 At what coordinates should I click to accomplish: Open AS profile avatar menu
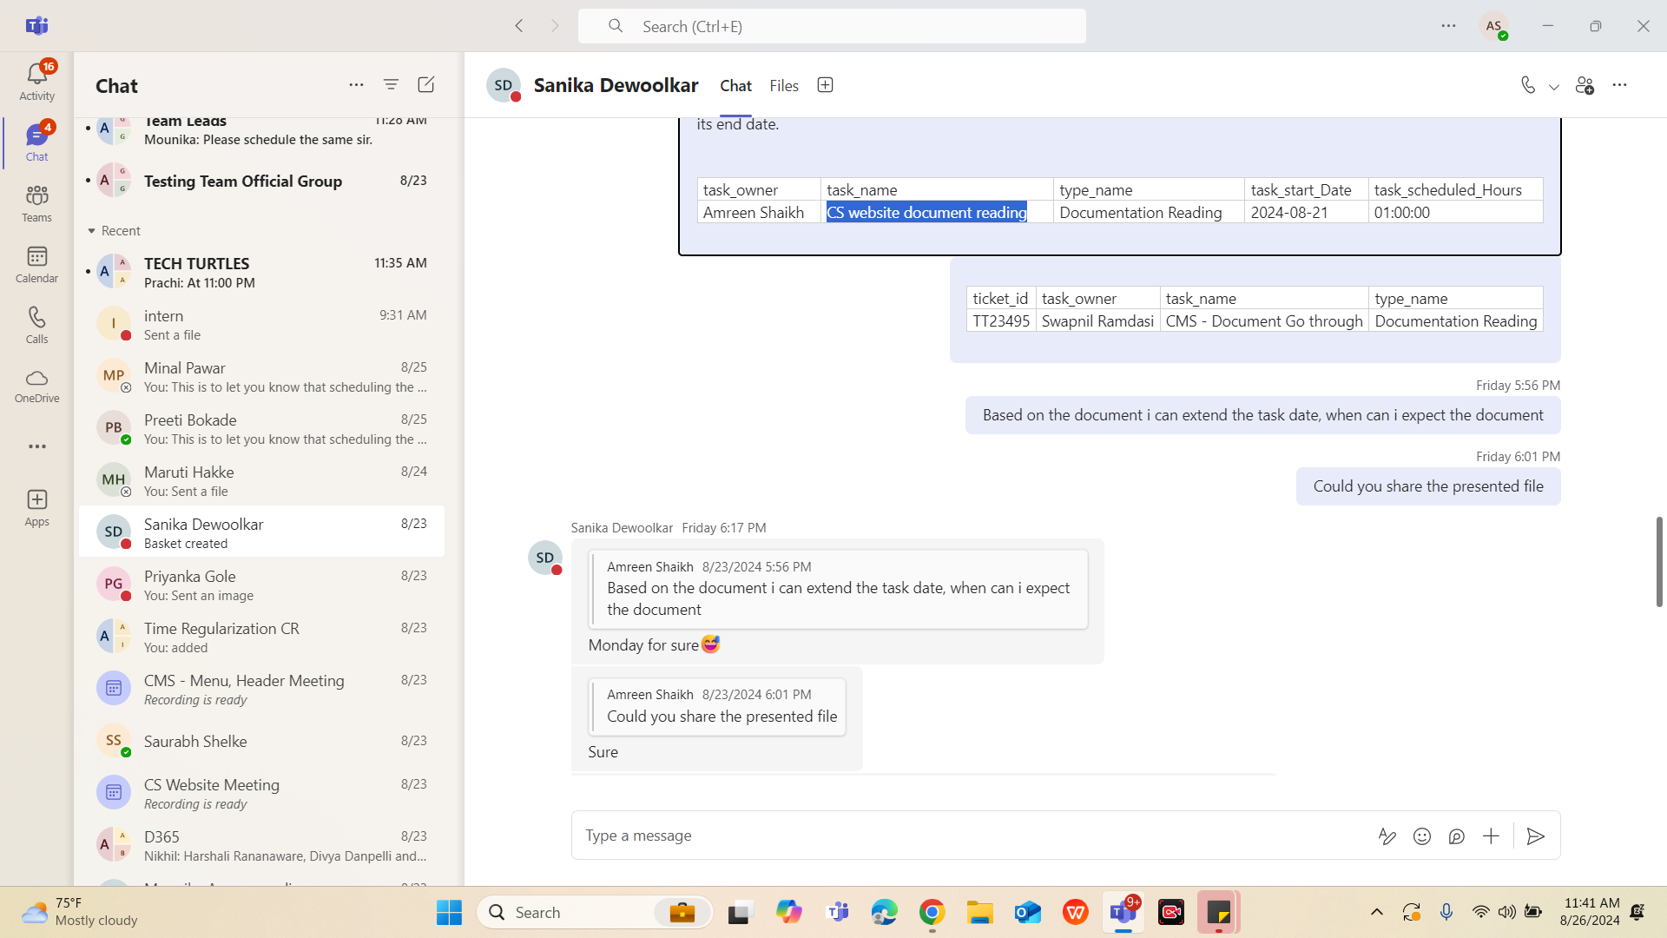1493,26
